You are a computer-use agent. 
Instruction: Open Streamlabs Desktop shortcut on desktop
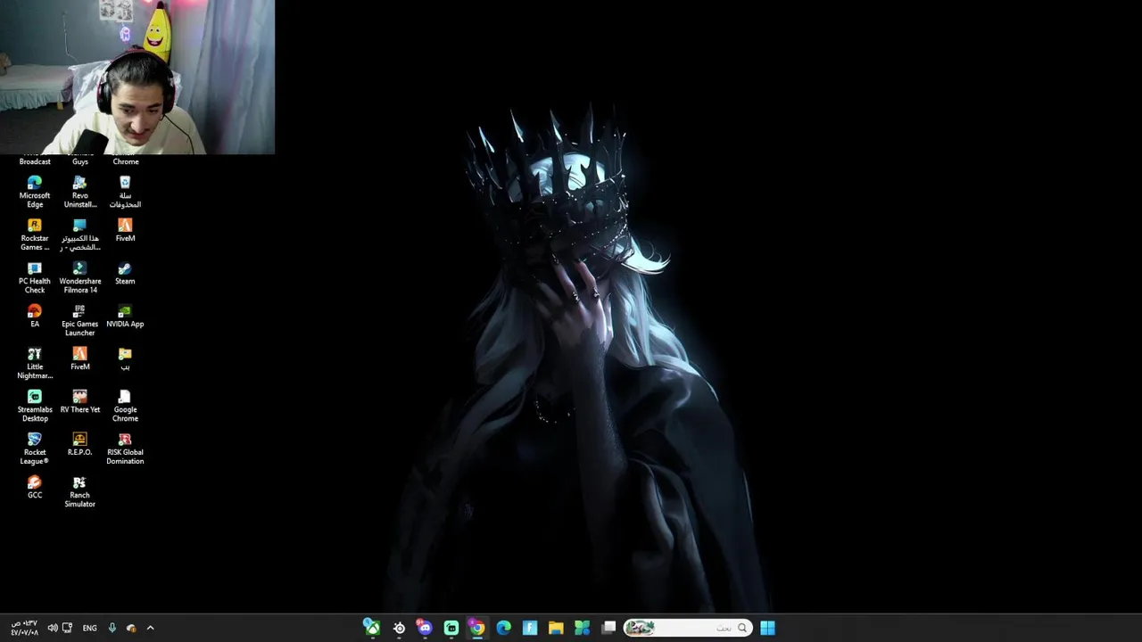point(35,406)
